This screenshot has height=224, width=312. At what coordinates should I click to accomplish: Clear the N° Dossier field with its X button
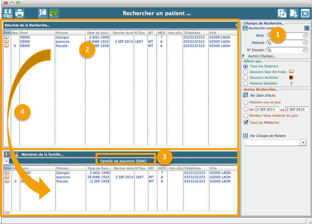click(305, 50)
